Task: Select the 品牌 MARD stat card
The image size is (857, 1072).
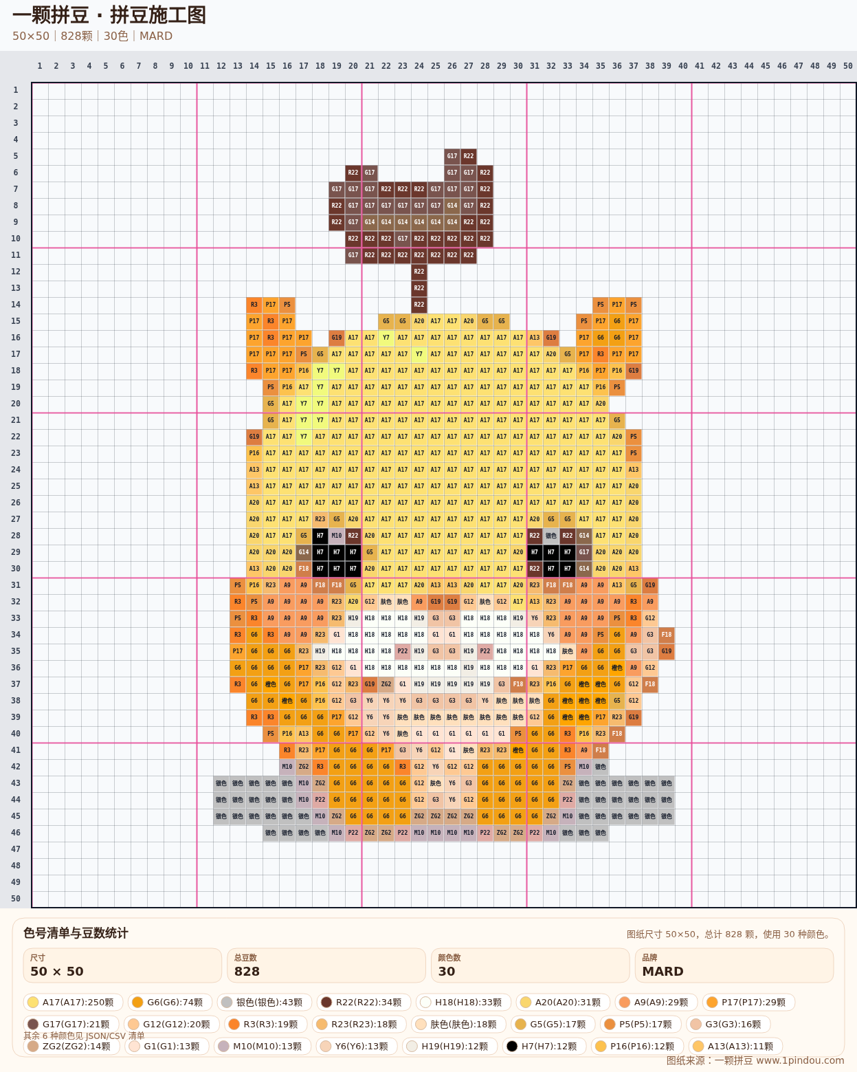Action: (x=734, y=965)
